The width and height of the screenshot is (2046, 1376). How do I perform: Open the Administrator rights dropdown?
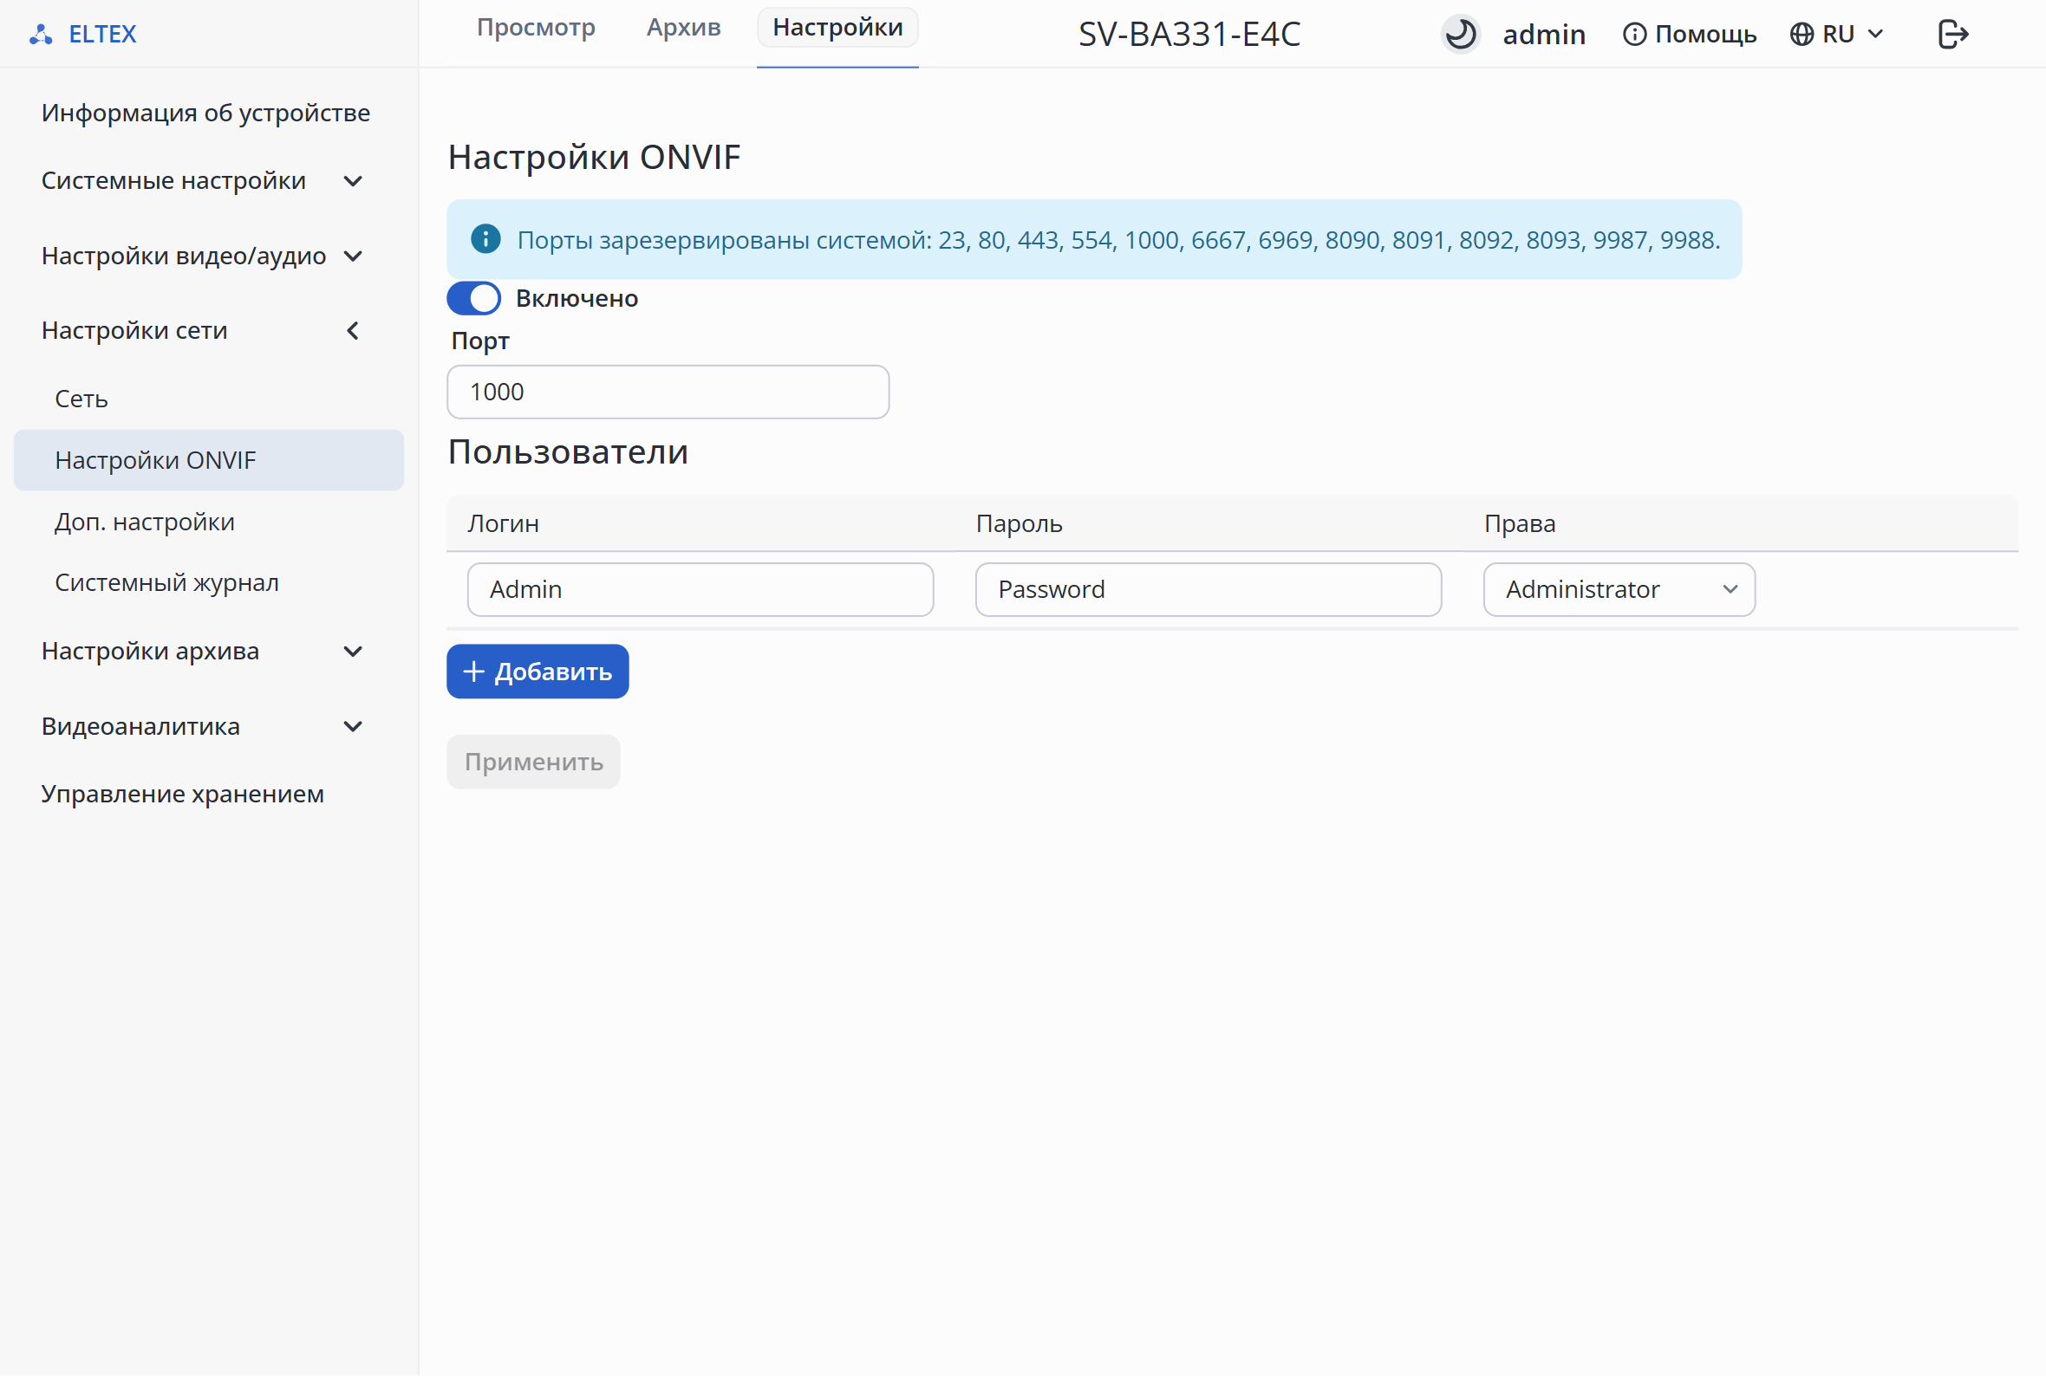[1619, 590]
